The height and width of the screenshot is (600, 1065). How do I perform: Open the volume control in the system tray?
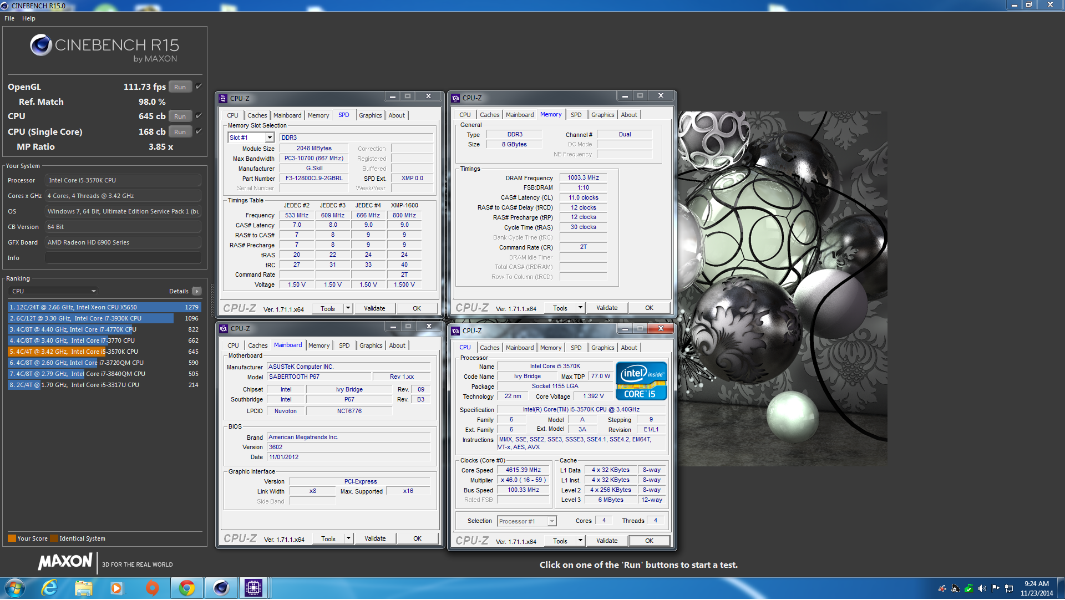(x=982, y=588)
